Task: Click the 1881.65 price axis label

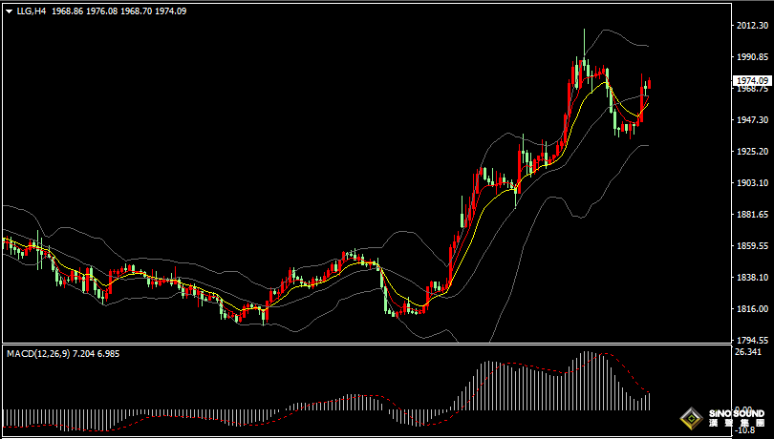Action: click(x=751, y=215)
